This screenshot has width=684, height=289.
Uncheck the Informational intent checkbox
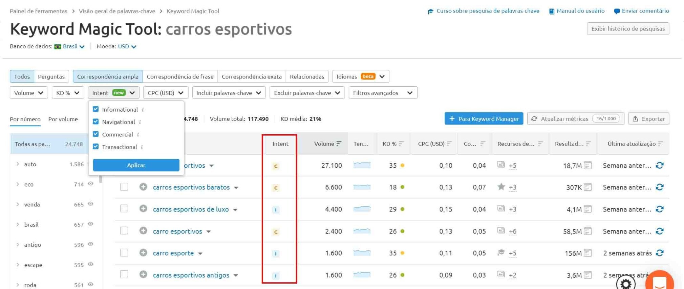coord(96,109)
